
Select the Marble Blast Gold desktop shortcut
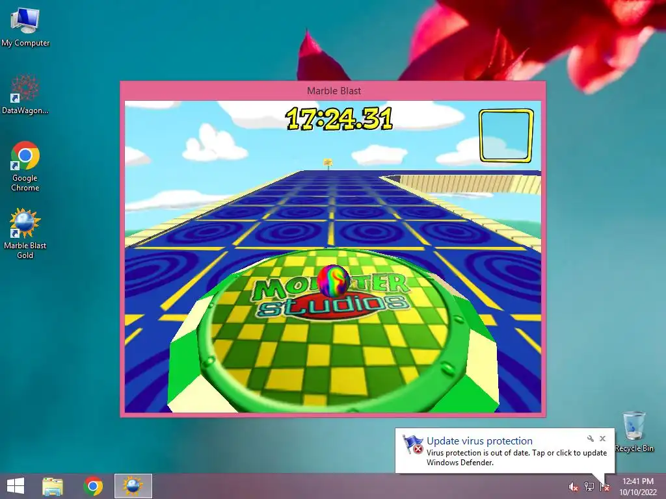[x=25, y=233]
